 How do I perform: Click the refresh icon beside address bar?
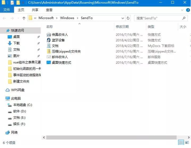point(128,18)
